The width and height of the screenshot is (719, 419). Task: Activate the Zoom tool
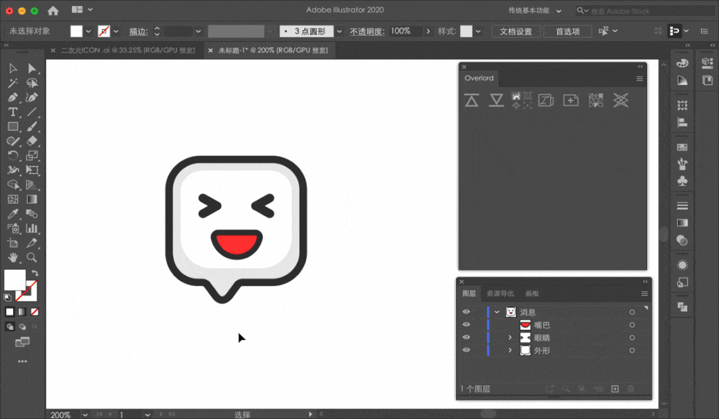(32, 257)
